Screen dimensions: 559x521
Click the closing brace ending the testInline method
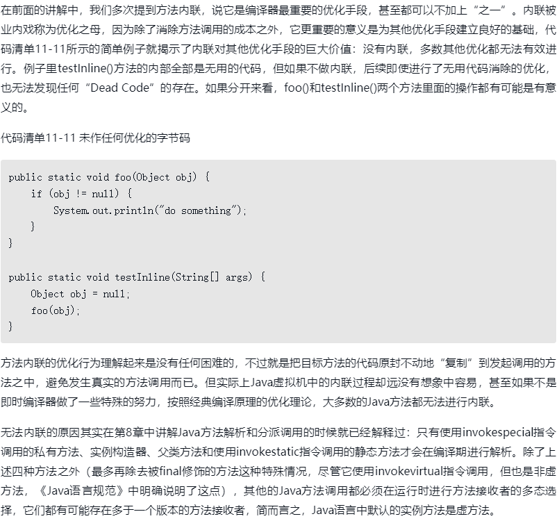coord(10,326)
